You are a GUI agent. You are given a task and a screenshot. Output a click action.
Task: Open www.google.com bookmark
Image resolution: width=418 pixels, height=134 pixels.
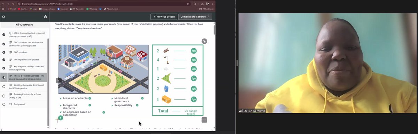pyautogui.click(x=47, y=9)
